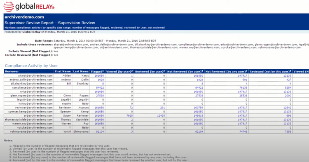Open the 148615 Not Reviewed link for sr
309x162 pixels.
tap(198, 115)
